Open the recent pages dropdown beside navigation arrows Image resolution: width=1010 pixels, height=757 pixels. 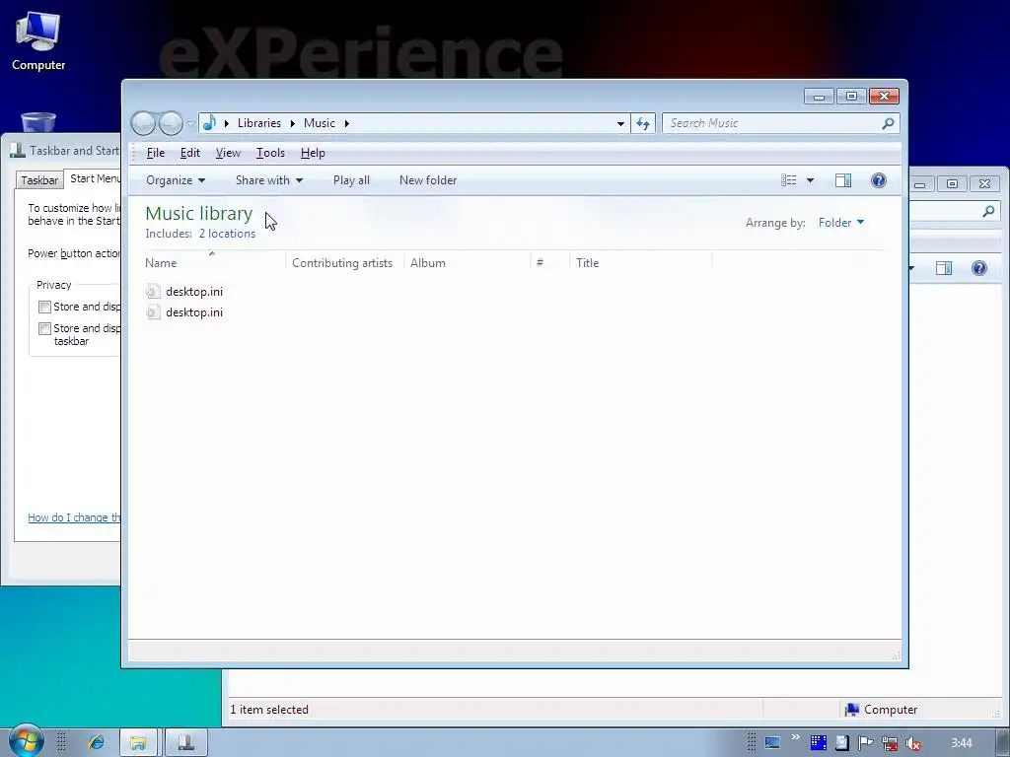(x=190, y=123)
